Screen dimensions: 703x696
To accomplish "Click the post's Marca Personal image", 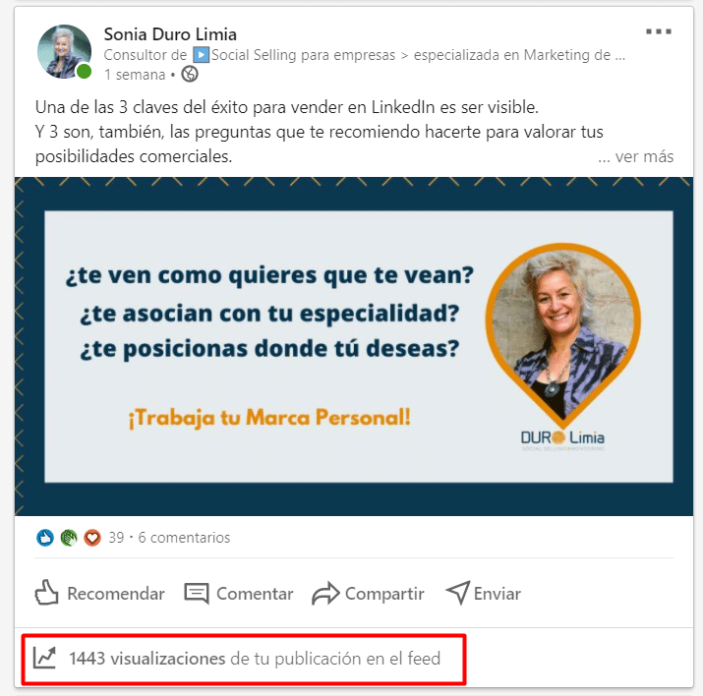I will 354,346.
